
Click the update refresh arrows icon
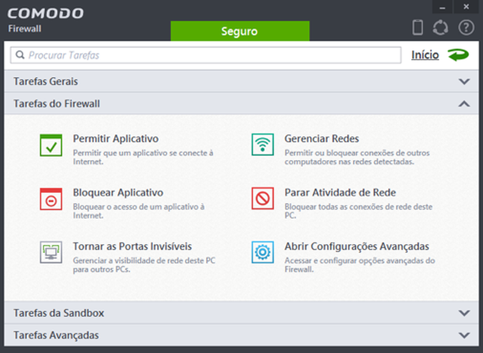441,28
